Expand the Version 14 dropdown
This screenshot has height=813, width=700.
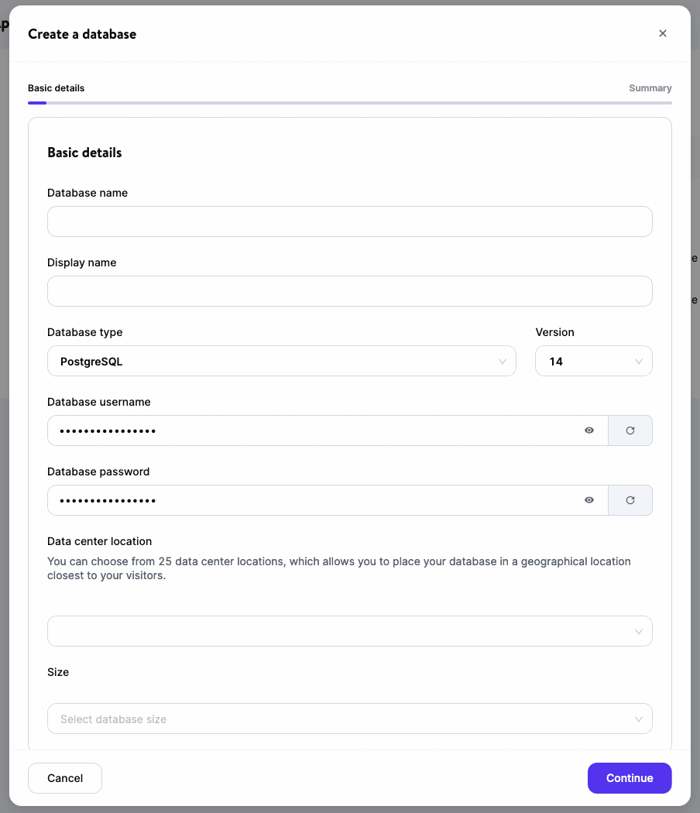tap(593, 361)
